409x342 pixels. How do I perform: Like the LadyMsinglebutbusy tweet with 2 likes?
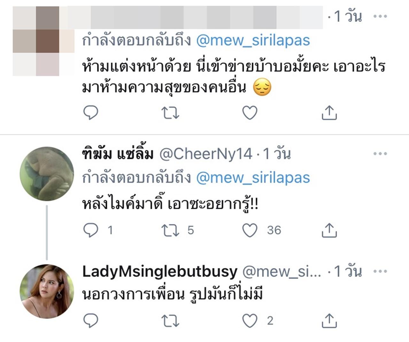click(250, 321)
